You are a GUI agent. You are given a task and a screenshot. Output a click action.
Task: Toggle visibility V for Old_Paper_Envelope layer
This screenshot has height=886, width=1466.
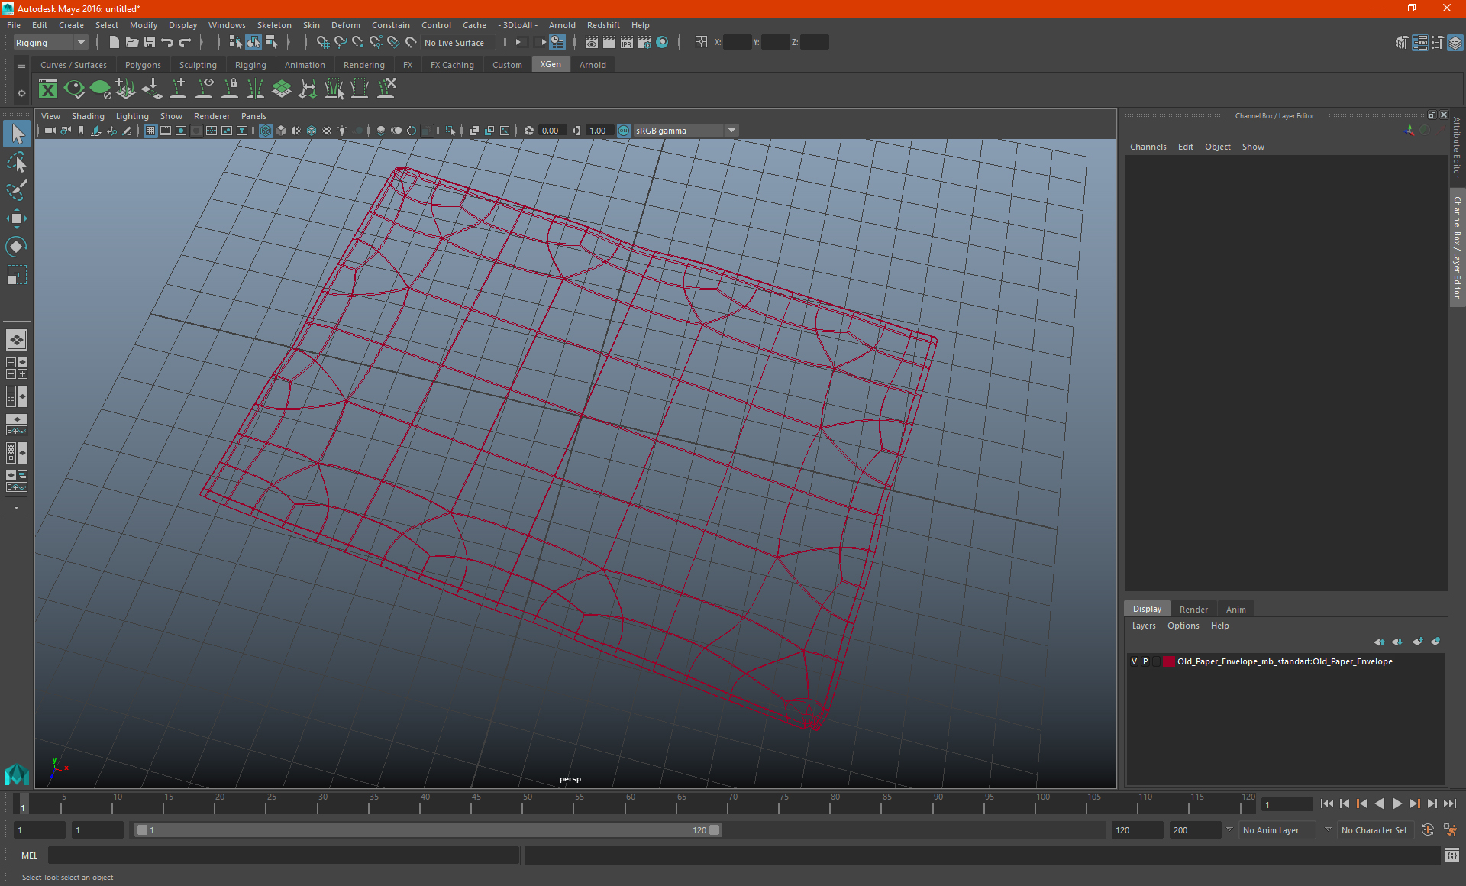(x=1134, y=661)
